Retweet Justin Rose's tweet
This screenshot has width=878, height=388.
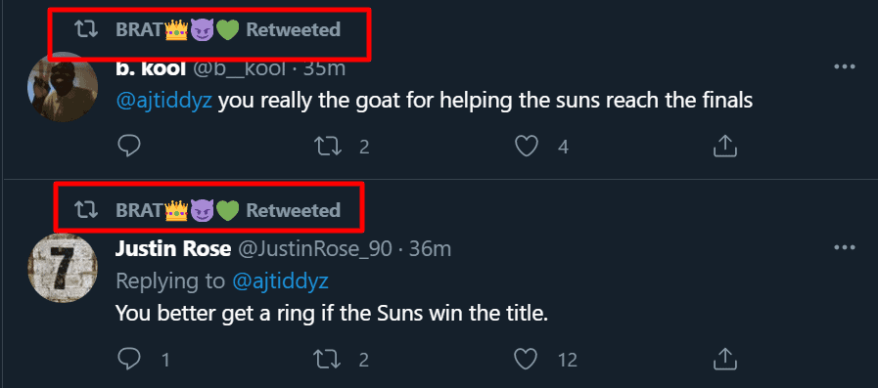click(x=327, y=359)
